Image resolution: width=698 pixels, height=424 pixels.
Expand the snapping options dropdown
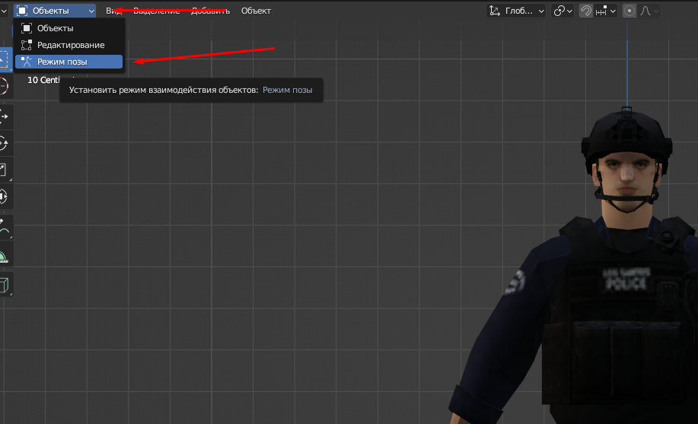click(606, 11)
